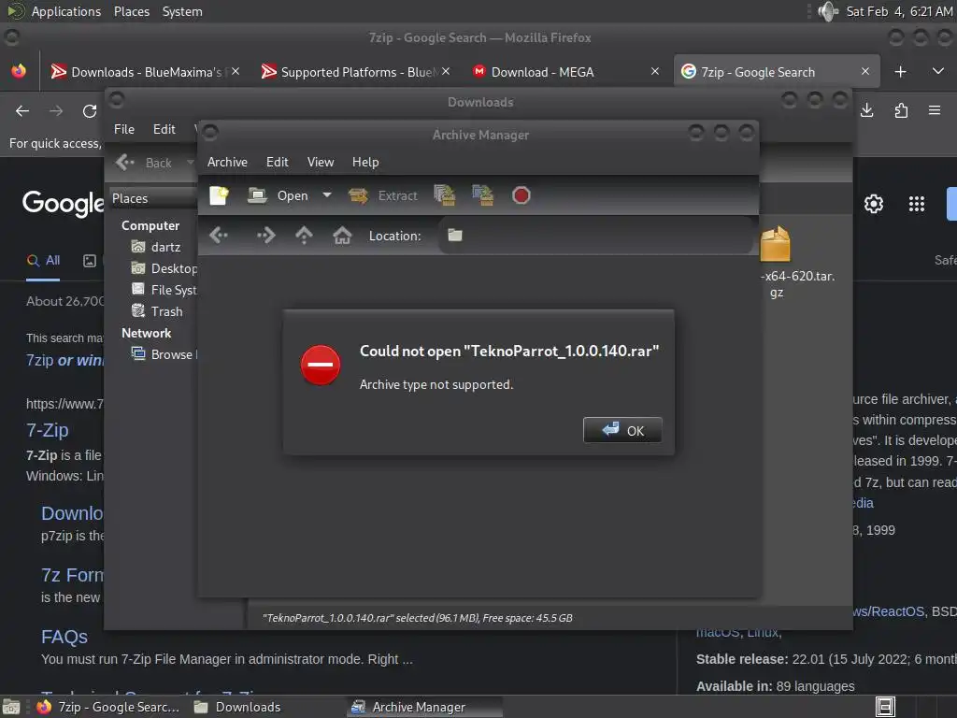Viewport: 957px width, 718px height.
Task: Reload the Firefox page
Action: [x=90, y=111]
